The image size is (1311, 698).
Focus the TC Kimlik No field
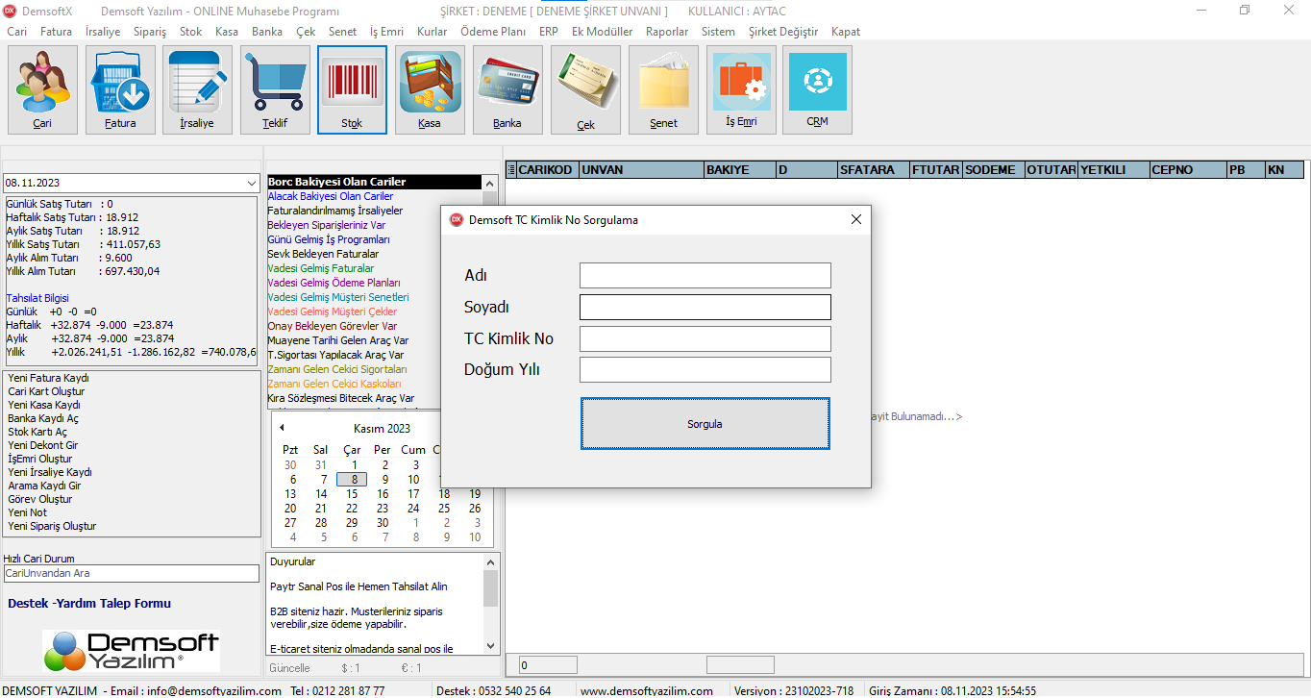[x=705, y=338]
